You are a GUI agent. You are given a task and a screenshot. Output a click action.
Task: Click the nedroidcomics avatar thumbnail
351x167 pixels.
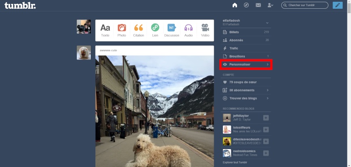coord(227,153)
